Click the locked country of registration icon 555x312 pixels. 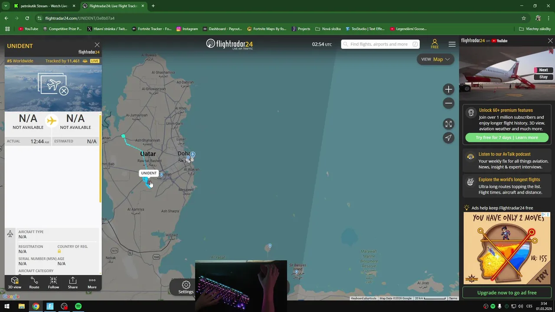[59, 251]
